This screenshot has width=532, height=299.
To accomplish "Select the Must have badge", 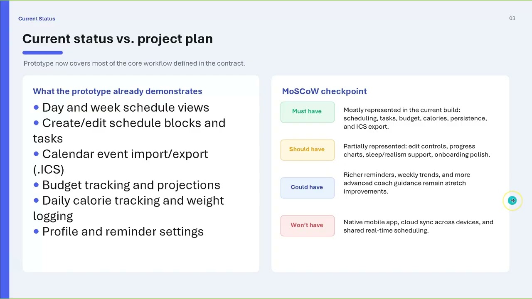I will click(307, 112).
